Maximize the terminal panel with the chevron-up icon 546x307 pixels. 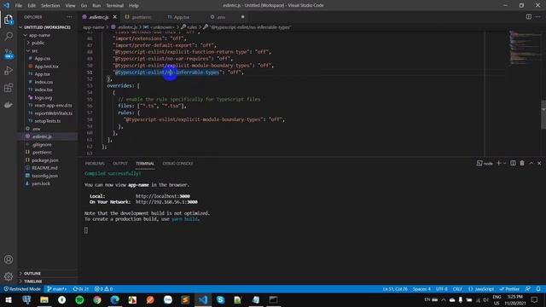531,163
